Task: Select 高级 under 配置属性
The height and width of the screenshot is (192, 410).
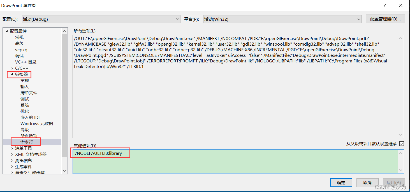Action: click(19, 43)
